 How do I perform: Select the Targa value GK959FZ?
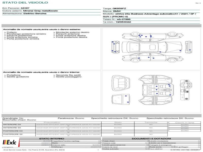coord(119,9)
